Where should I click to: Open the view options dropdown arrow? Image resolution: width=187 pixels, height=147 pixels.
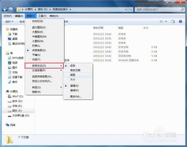coord(166,22)
